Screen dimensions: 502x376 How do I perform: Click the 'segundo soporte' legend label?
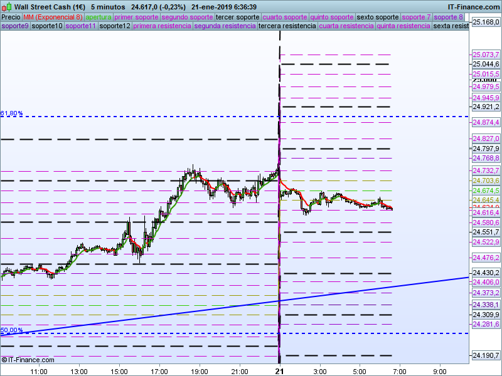pos(187,17)
